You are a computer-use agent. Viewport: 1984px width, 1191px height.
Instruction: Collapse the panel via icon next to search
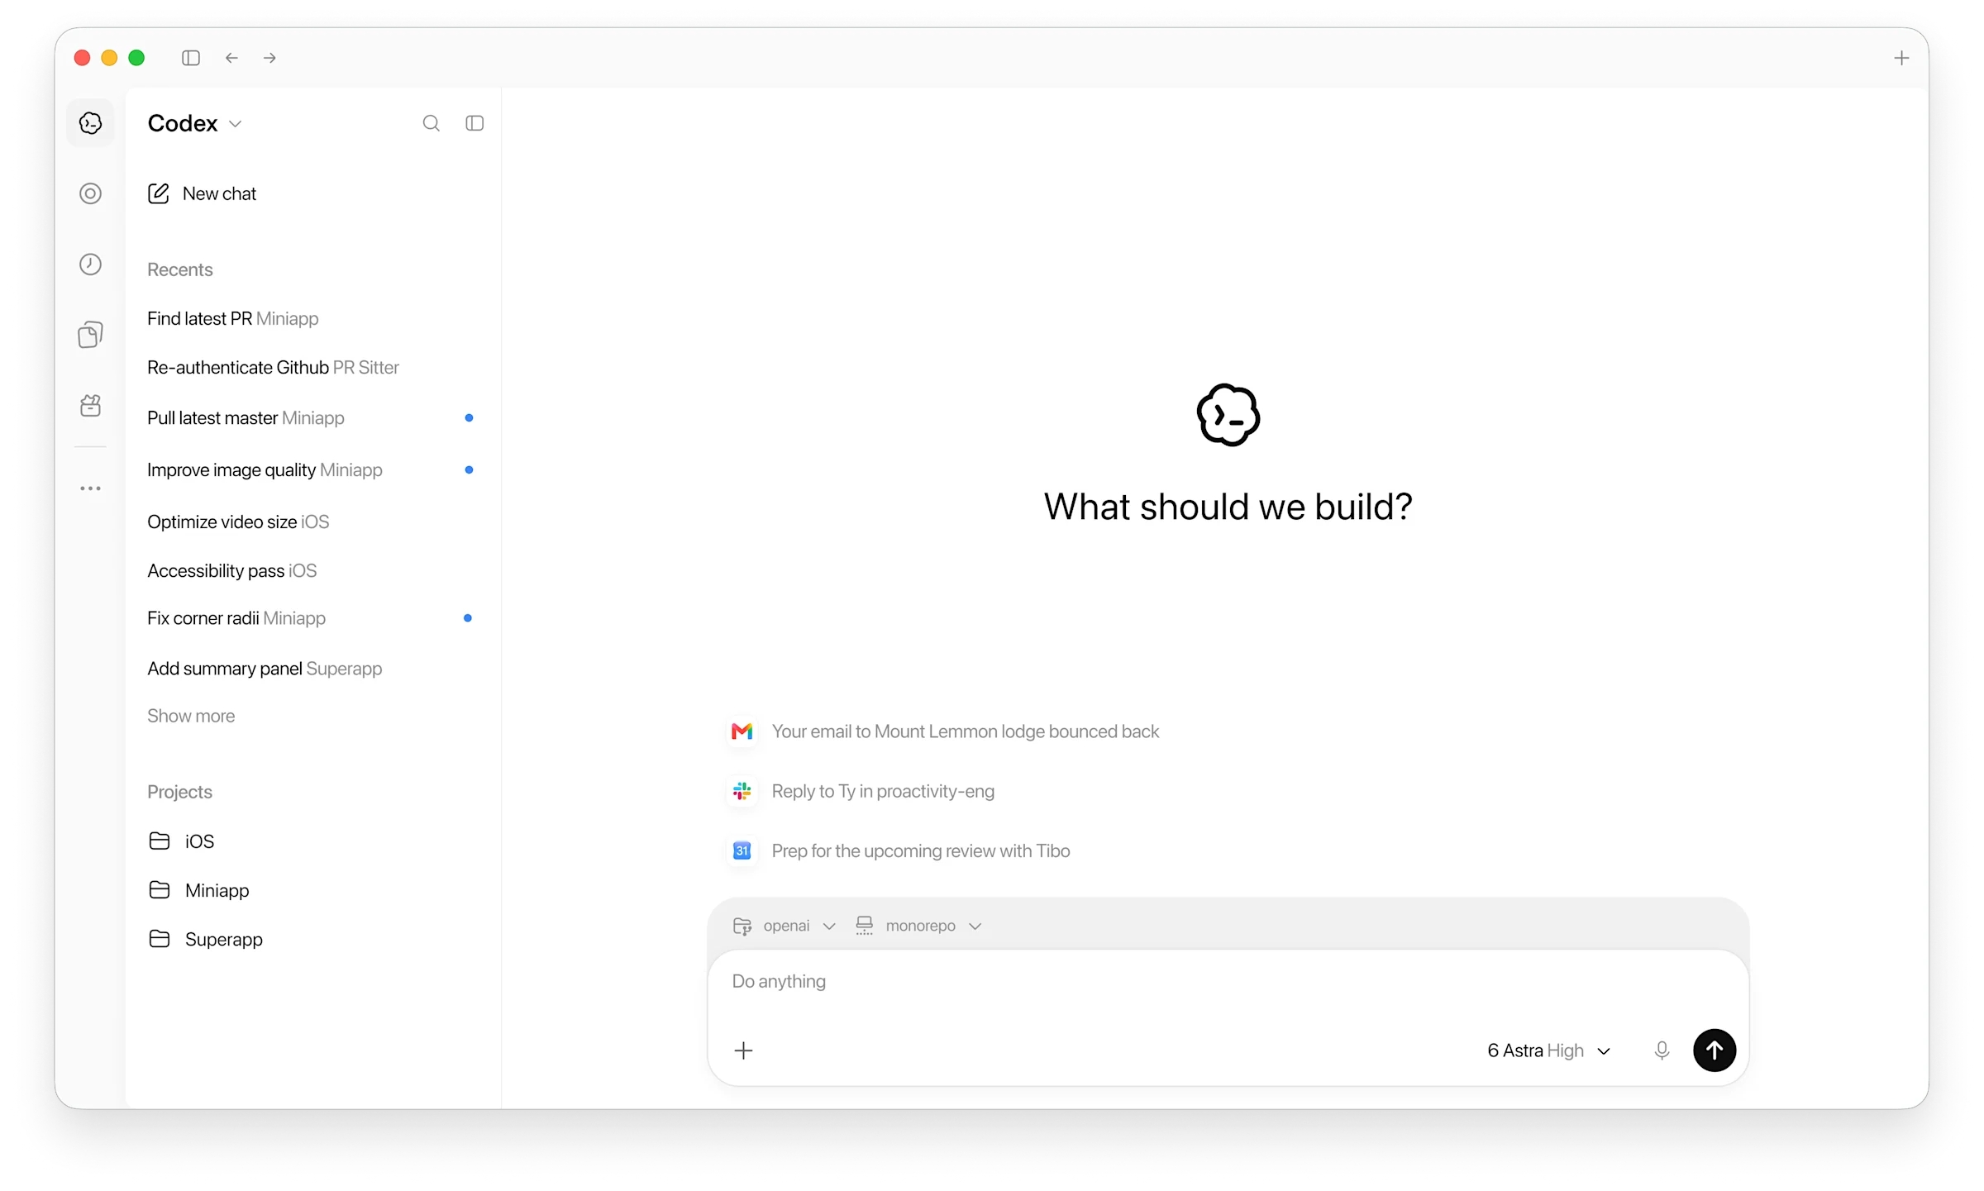[475, 123]
